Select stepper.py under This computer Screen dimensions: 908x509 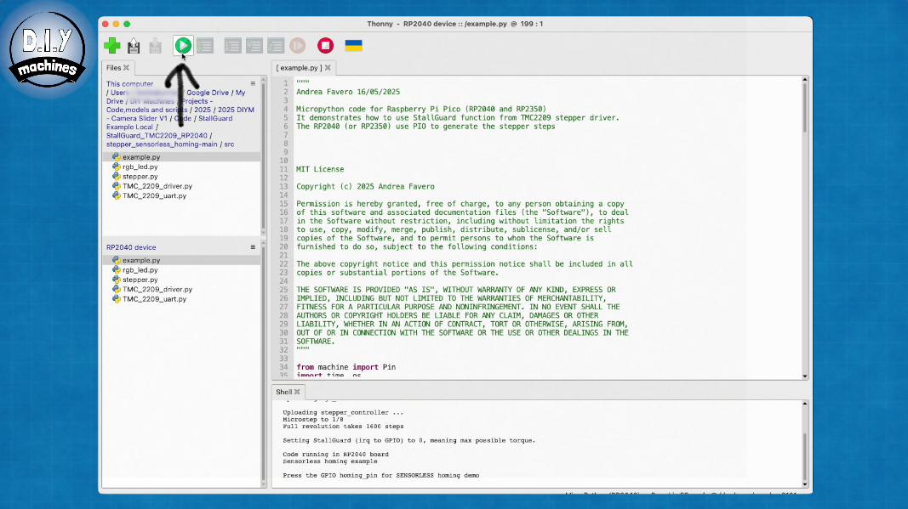click(140, 177)
